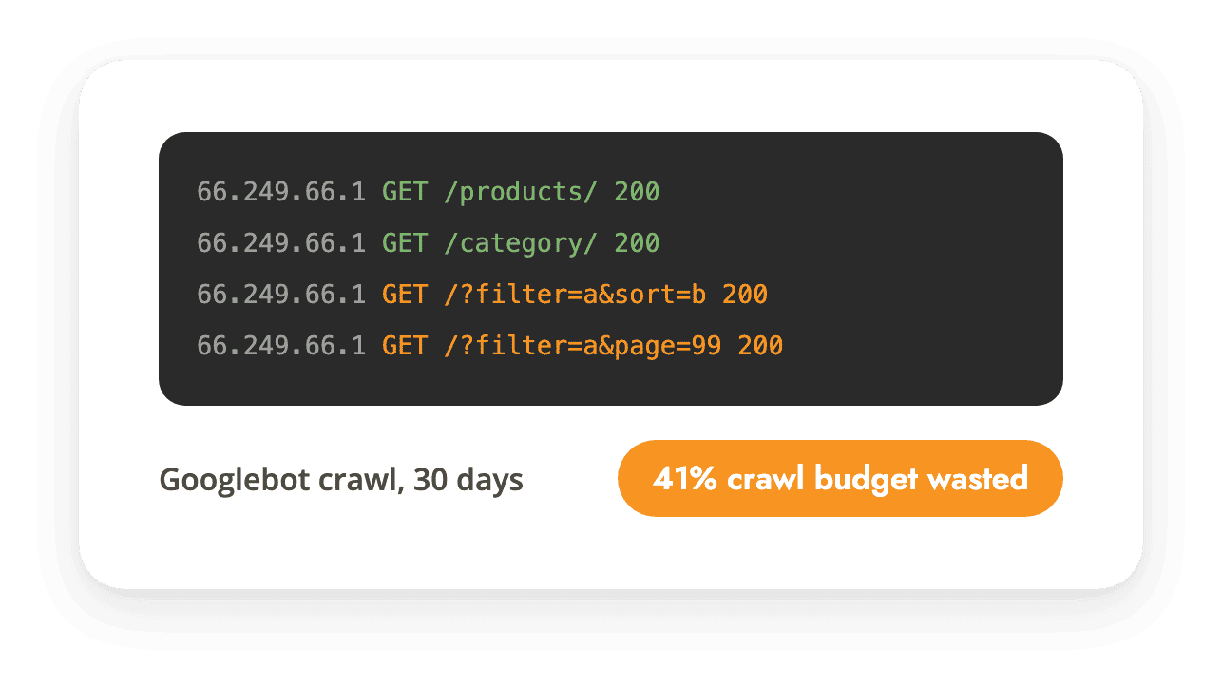The image size is (1222, 687).
Task: Click the IP address on the /products/ line
Action: (x=281, y=192)
